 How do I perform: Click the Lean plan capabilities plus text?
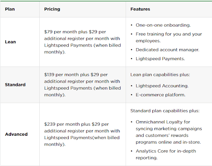[160, 75]
